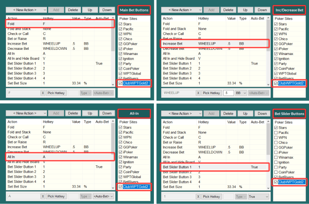Click the .5 value field in Inc/Decrease Bet panel

pos(228,93)
